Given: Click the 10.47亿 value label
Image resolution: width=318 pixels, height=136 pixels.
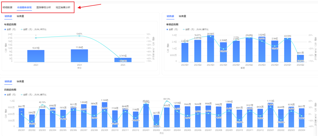Looking at the screenshot, I should 36,48.
